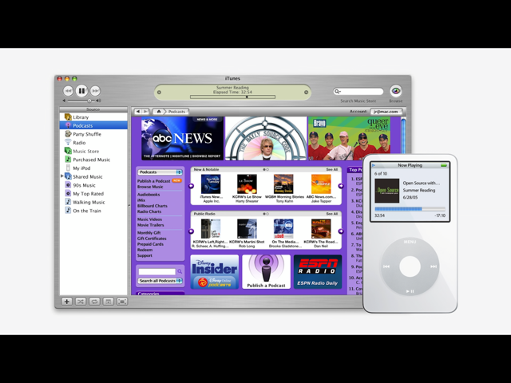Image resolution: width=511 pixels, height=383 pixels.
Task: Click the Podcasts breadcrumb
Action: pos(176,112)
